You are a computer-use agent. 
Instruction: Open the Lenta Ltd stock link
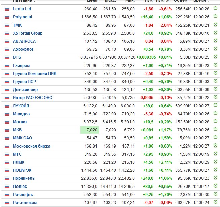tap(22, 9)
